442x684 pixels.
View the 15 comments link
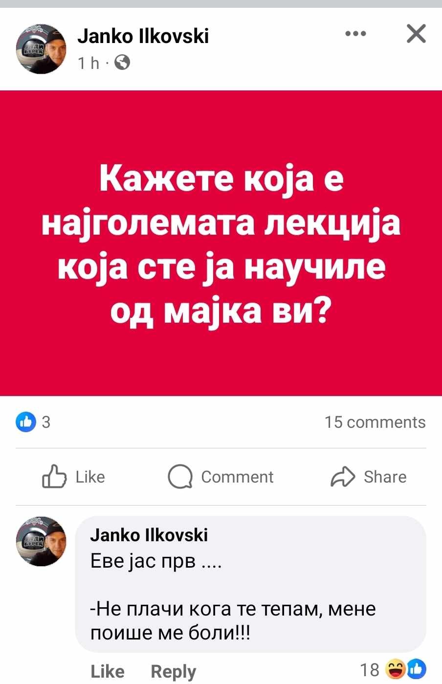[x=375, y=422]
